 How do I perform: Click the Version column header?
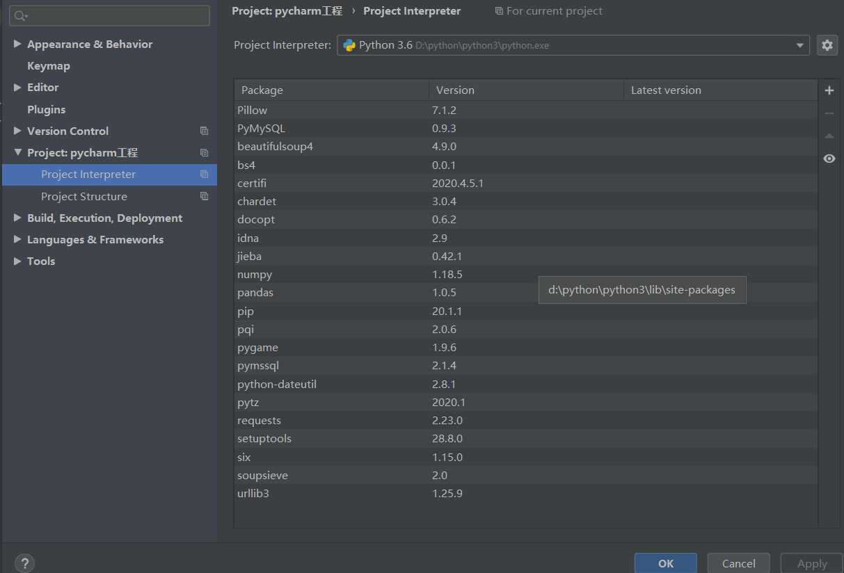point(527,90)
